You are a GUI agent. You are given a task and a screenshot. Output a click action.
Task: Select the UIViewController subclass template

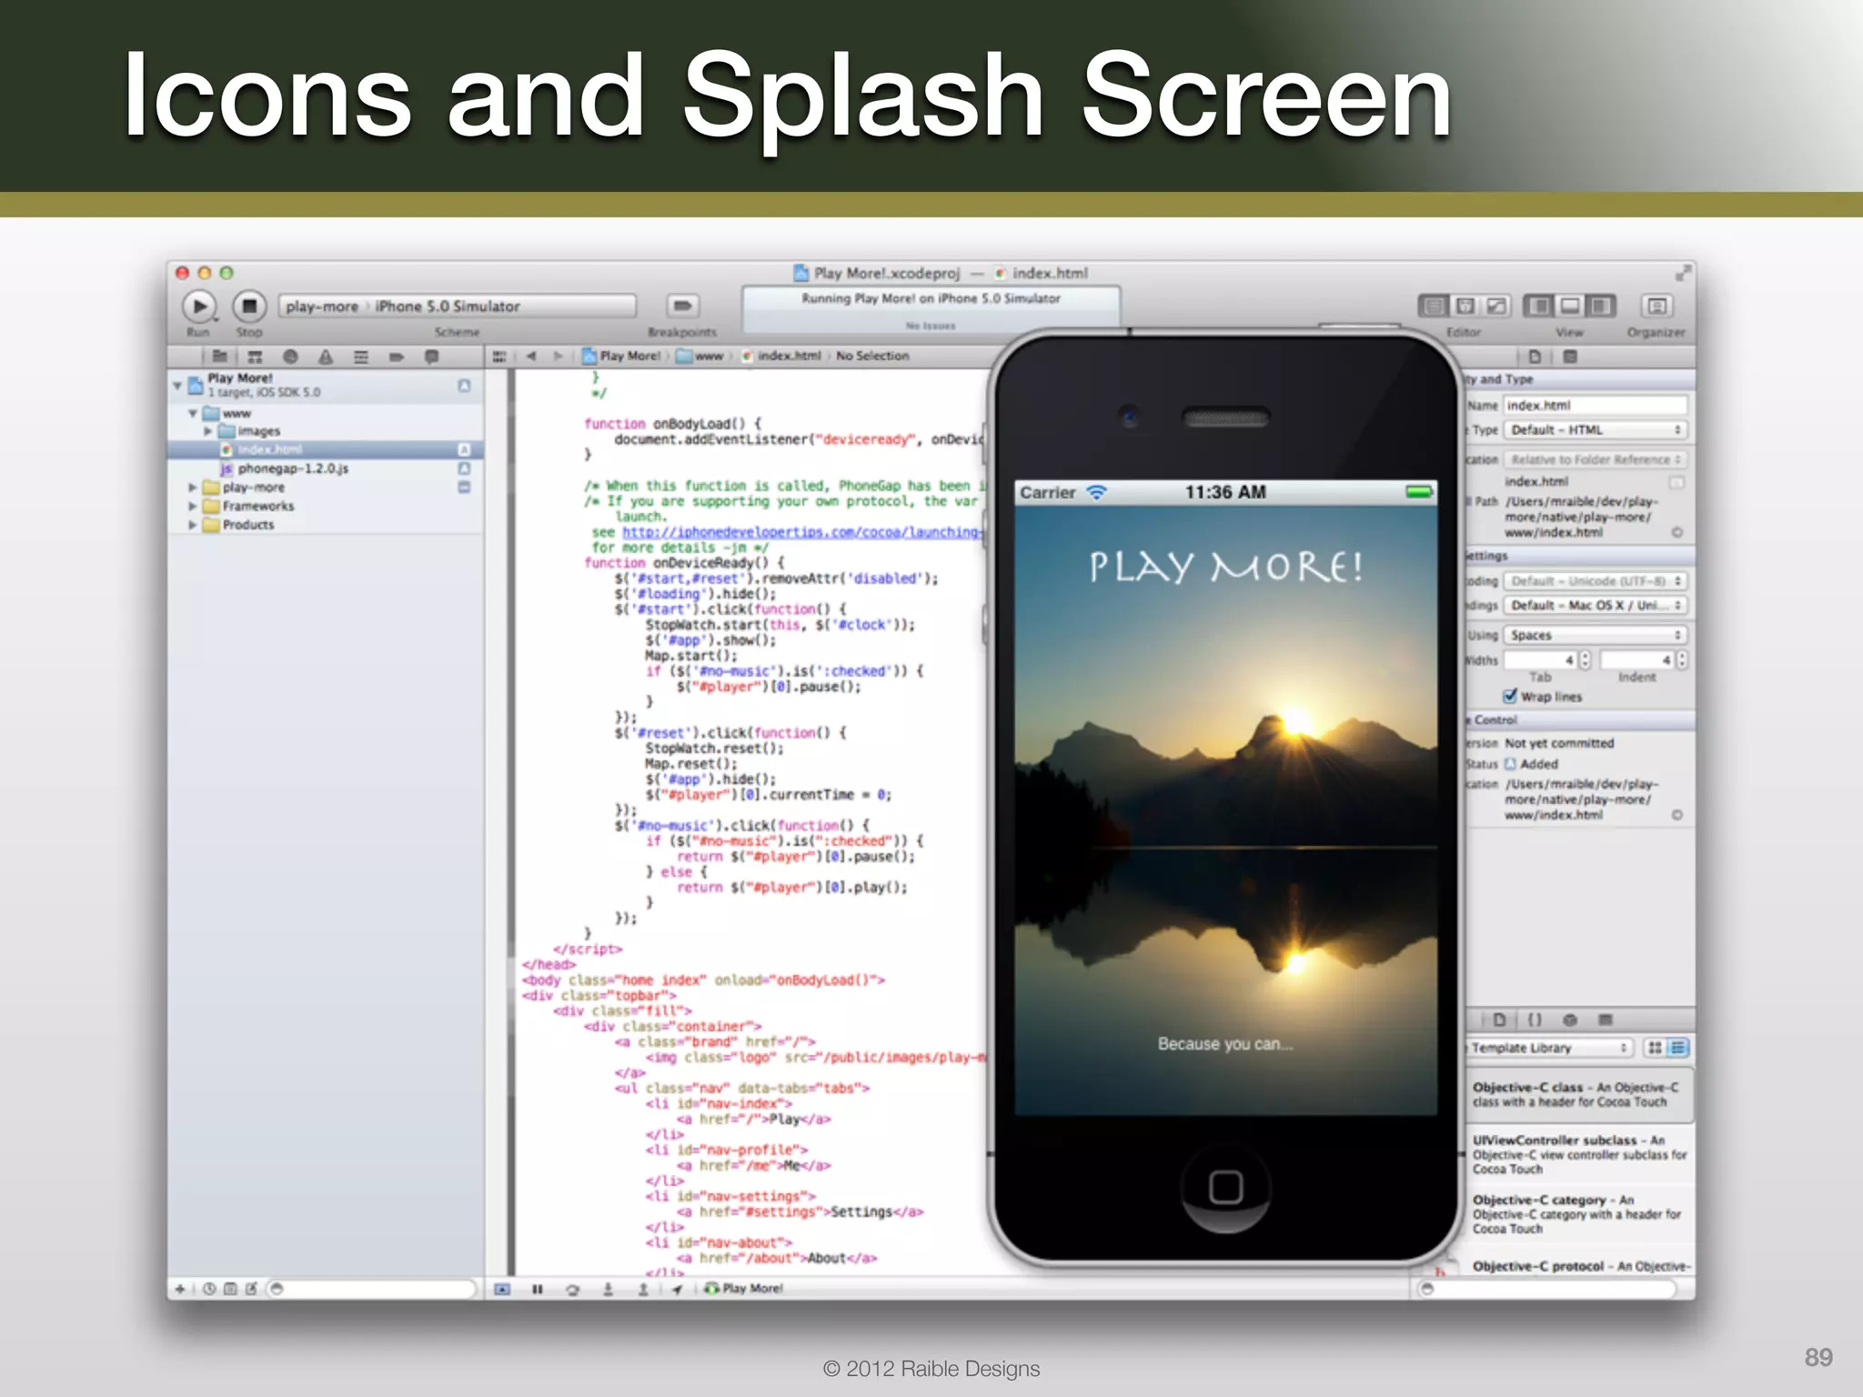point(1580,1155)
